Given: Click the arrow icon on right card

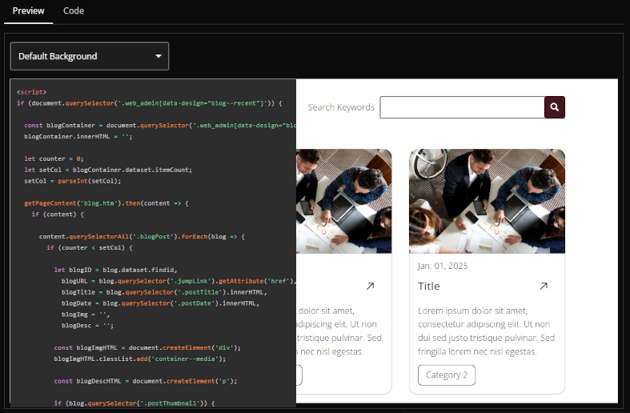Looking at the screenshot, I should pyautogui.click(x=544, y=286).
